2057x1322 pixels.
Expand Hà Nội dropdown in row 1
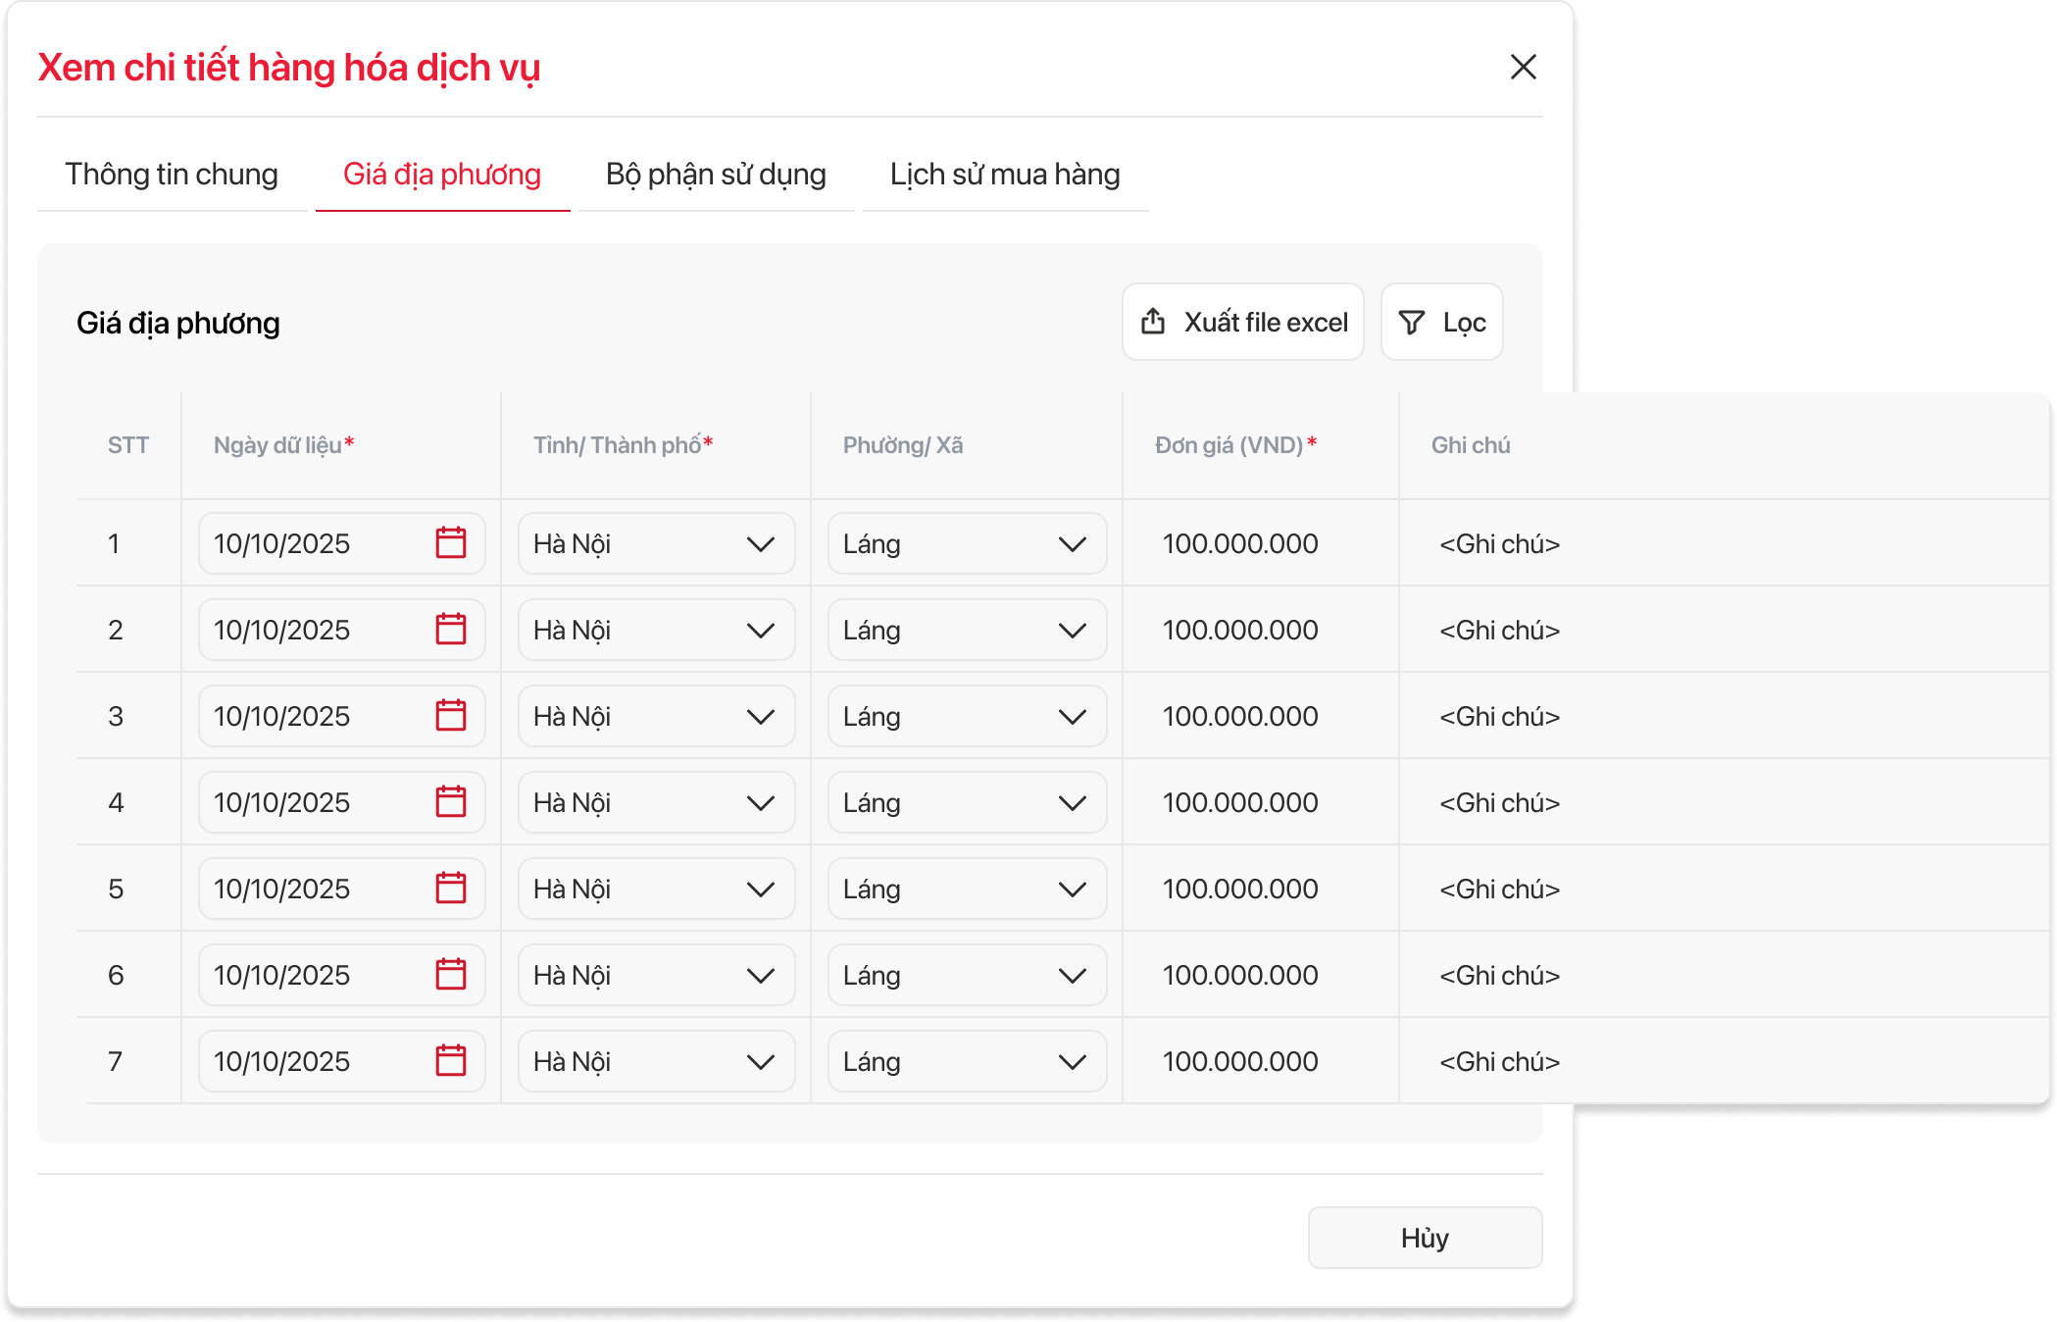pyautogui.click(x=760, y=543)
